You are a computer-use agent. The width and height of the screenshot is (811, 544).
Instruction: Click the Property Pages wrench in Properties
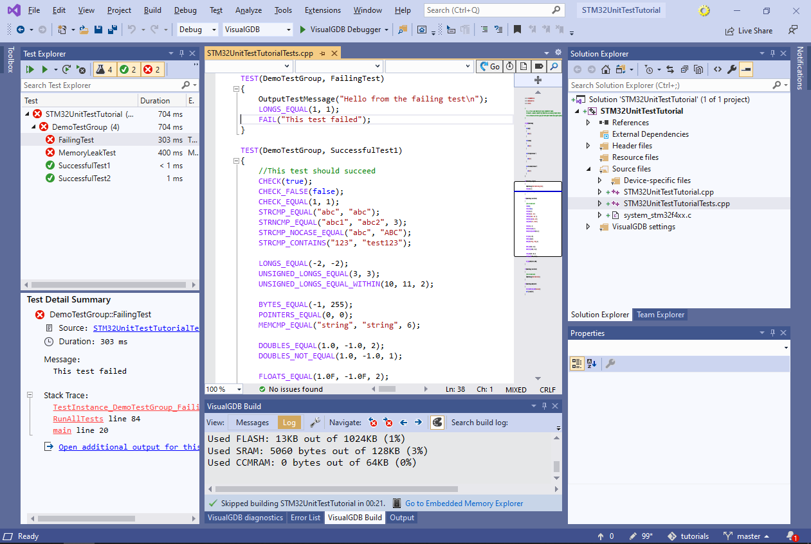tap(610, 364)
